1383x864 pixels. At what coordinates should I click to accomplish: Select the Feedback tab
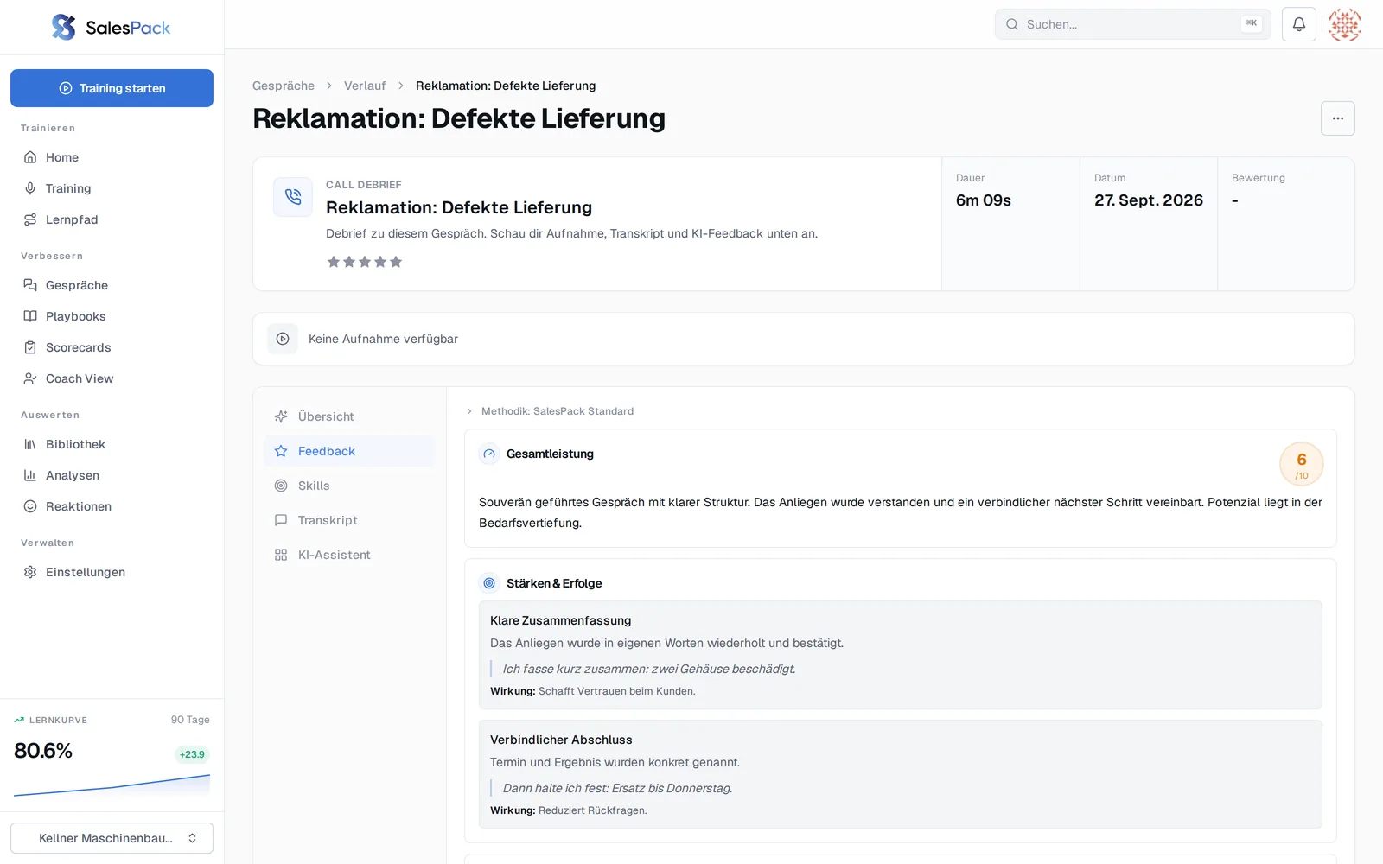[x=348, y=451]
